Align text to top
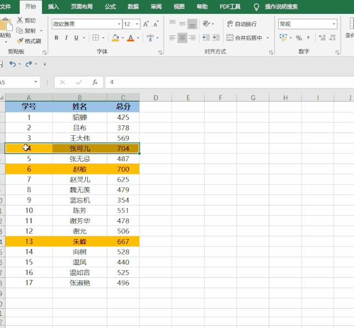The image size is (354, 328). pos(172,23)
